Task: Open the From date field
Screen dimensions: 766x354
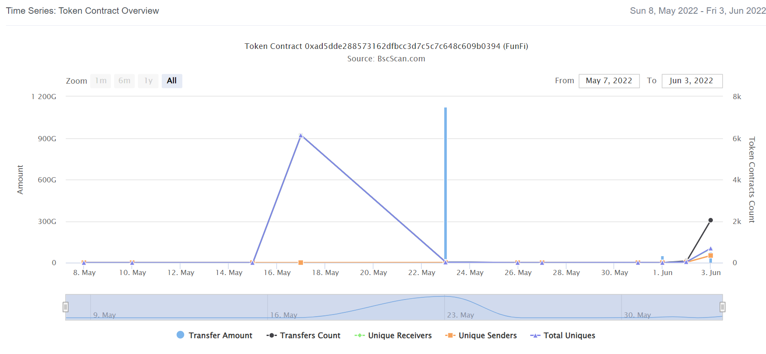Action: (x=609, y=81)
